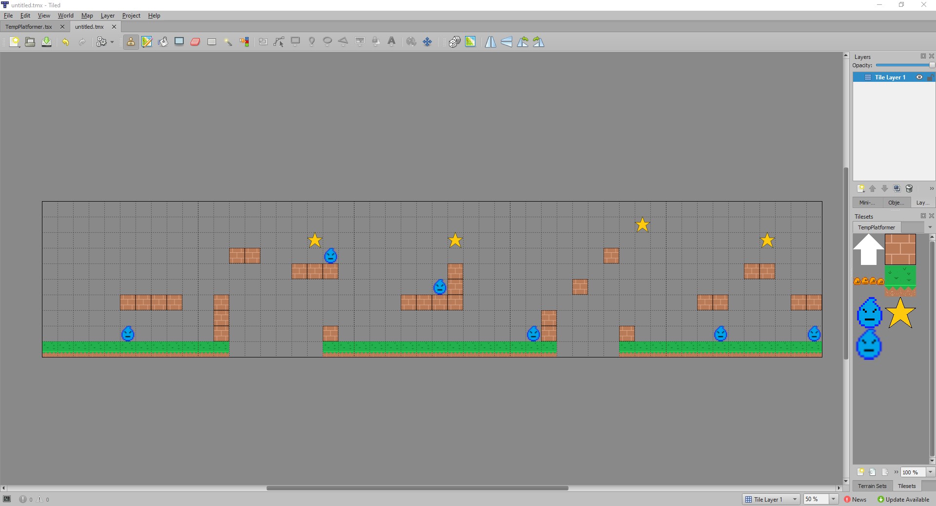Screen dimensions: 936x506
Task: Click the horizontal map scrollbar
Action: point(417,488)
